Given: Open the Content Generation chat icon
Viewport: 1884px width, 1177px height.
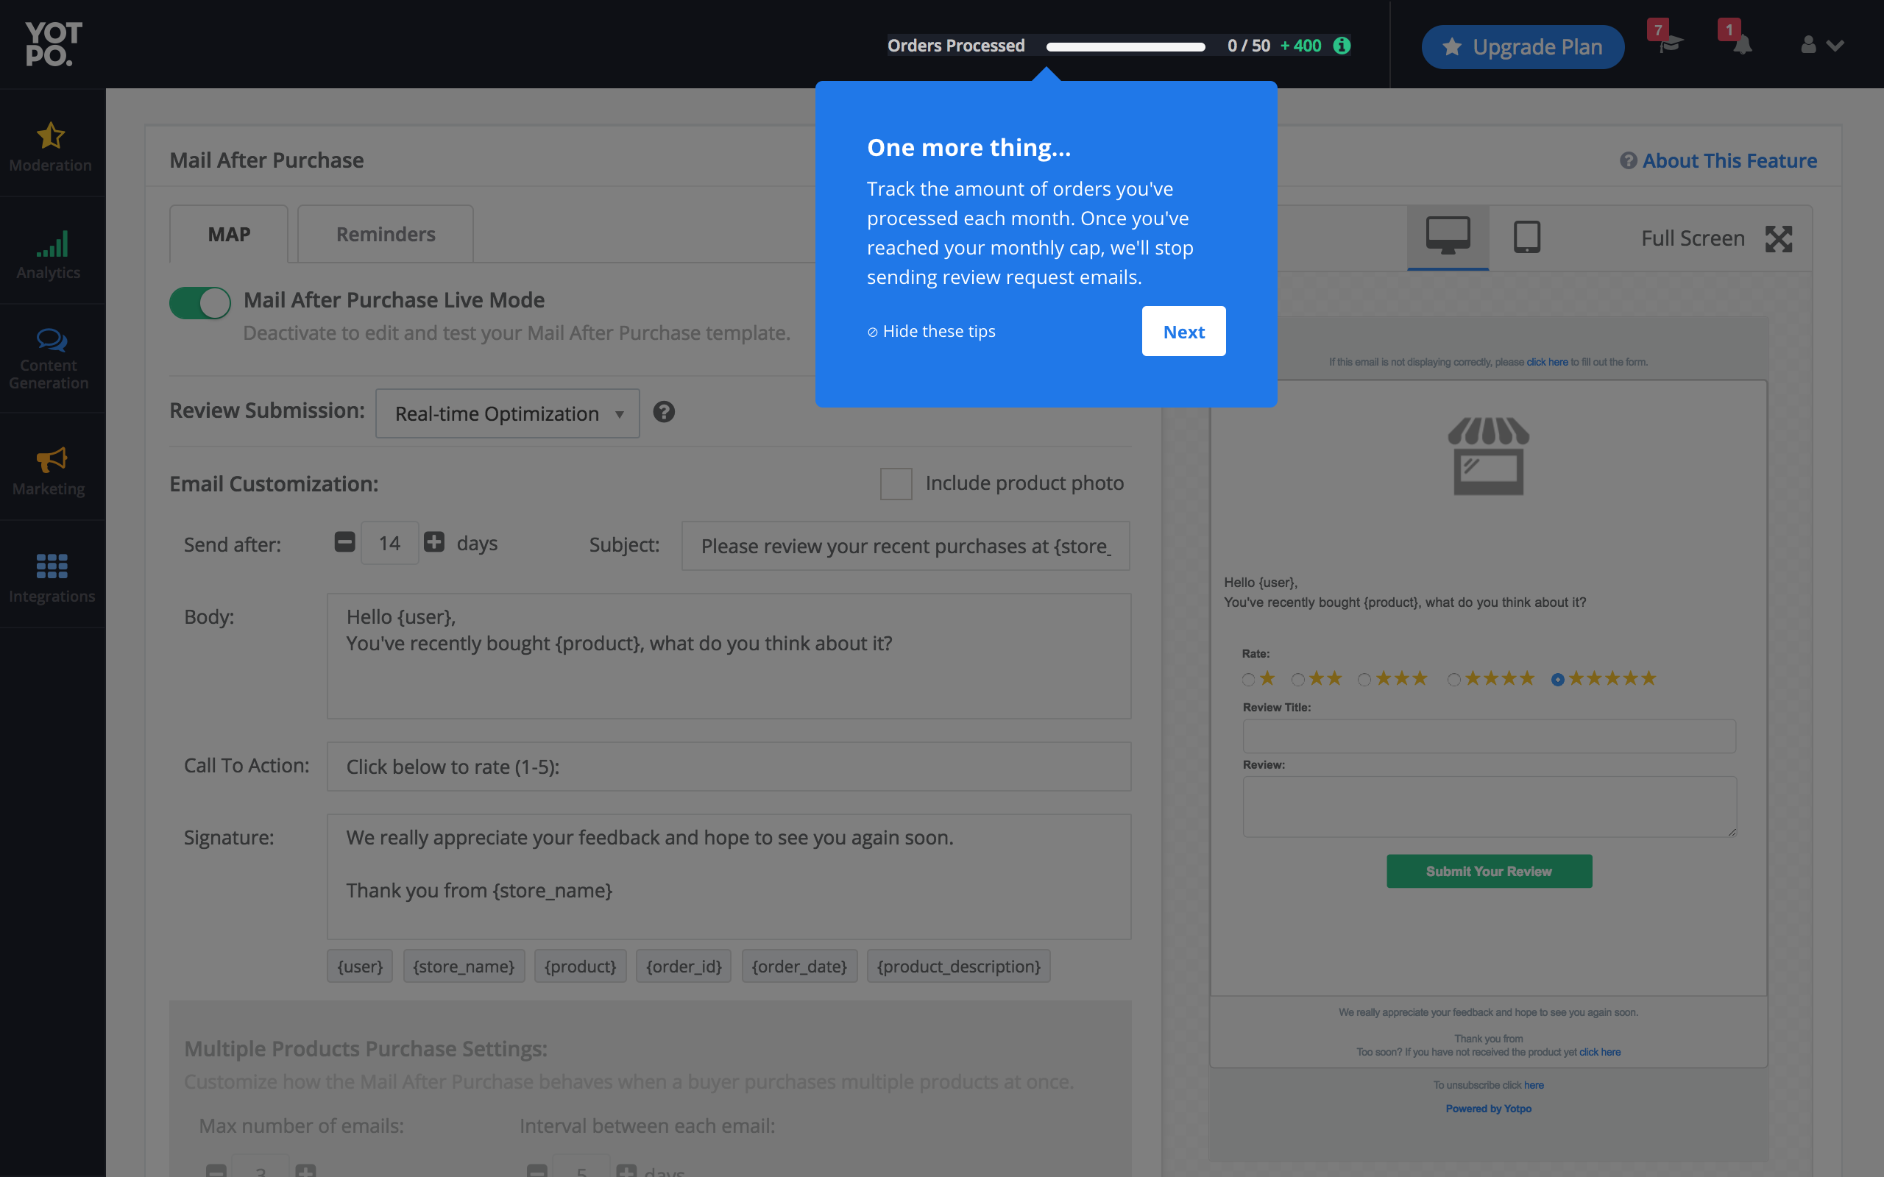Looking at the screenshot, I should click(52, 340).
